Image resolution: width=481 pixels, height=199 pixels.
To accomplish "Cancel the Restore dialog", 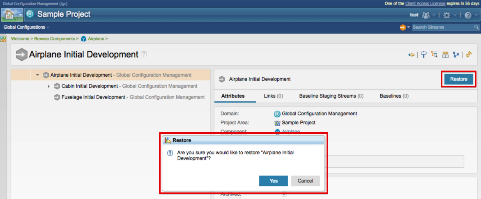I will (x=305, y=181).
